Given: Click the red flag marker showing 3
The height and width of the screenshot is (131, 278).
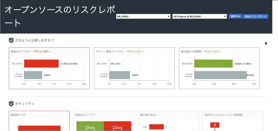Looking at the screenshot, I should (215, 125).
